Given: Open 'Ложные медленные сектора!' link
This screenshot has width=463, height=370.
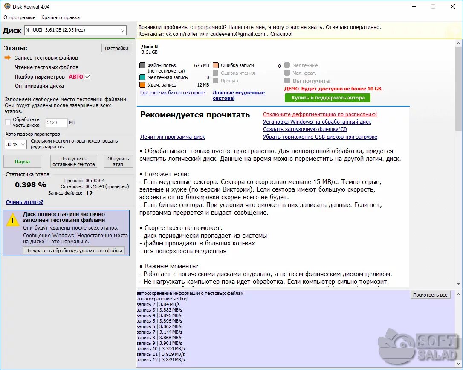Looking at the screenshot, I should tap(239, 96).
